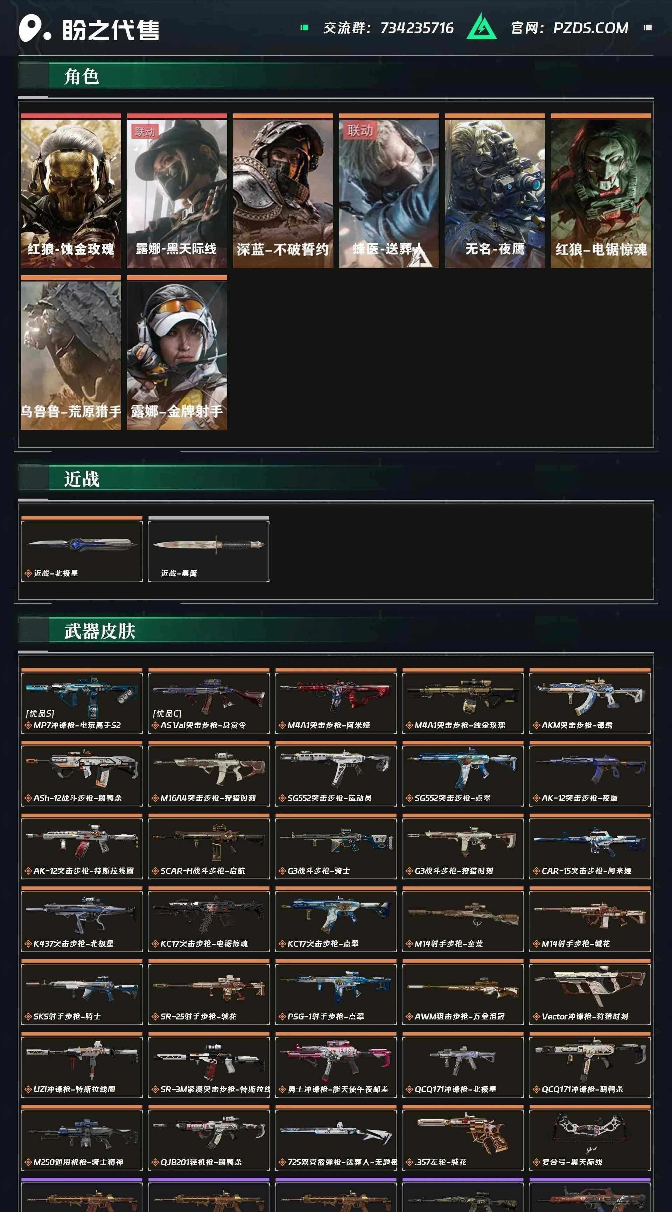Click the .357左轮-绒花 revolver icon
The width and height of the screenshot is (672, 1212).
(463, 1131)
